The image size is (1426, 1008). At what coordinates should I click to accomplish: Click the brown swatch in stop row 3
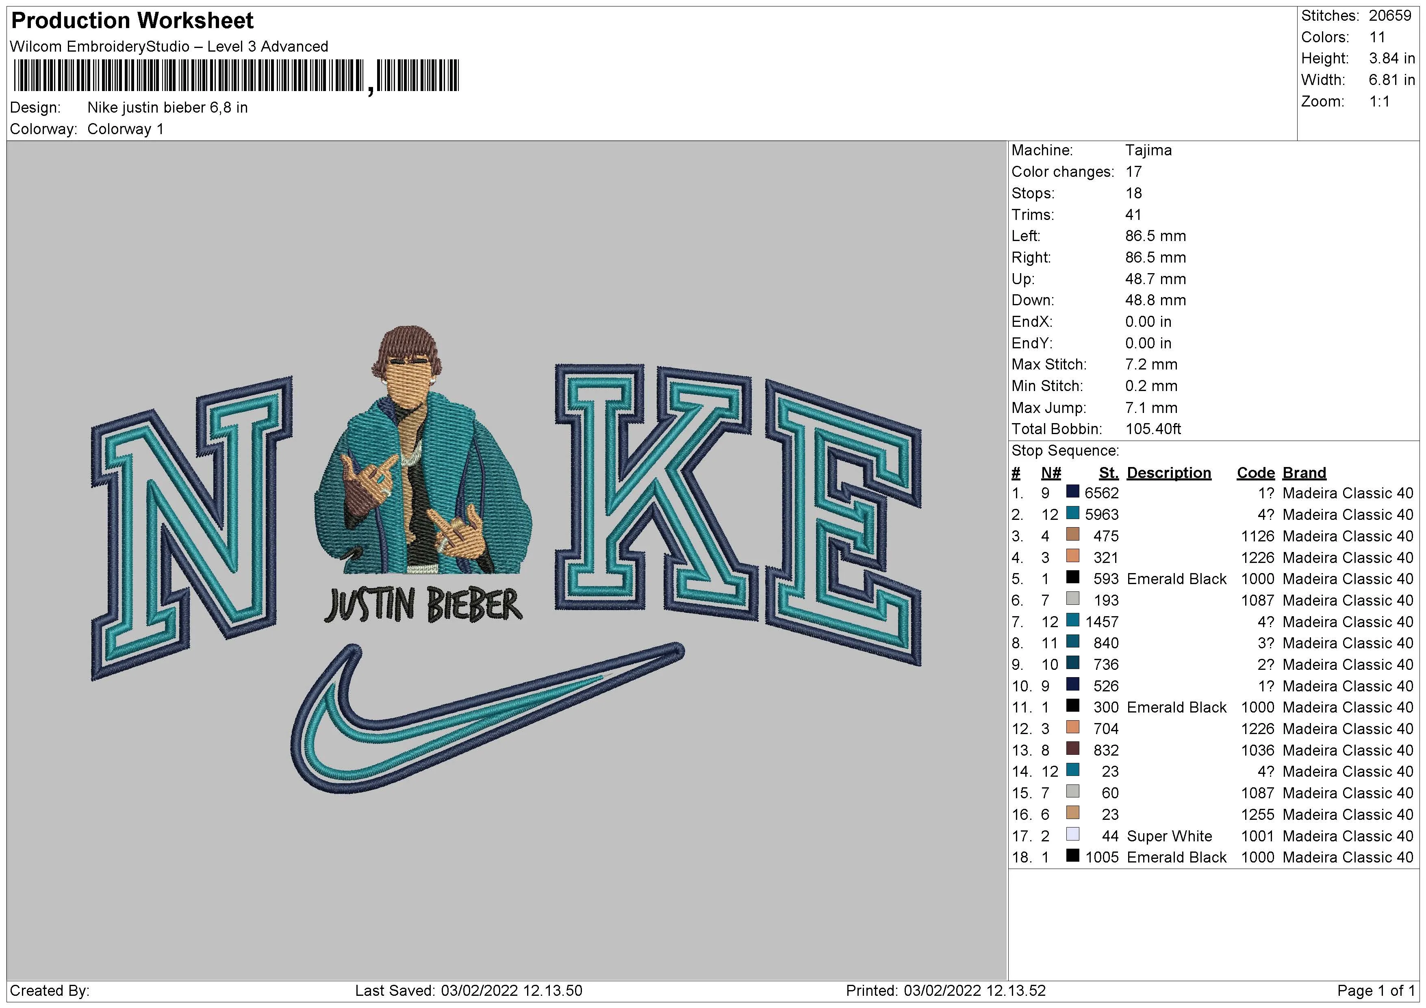pyautogui.click(x=1072, y=535)
